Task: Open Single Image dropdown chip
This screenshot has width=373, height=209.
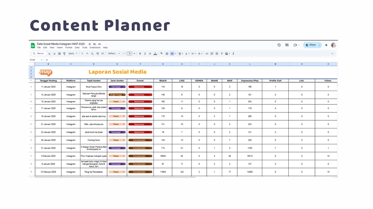Action: pos(117,95)
